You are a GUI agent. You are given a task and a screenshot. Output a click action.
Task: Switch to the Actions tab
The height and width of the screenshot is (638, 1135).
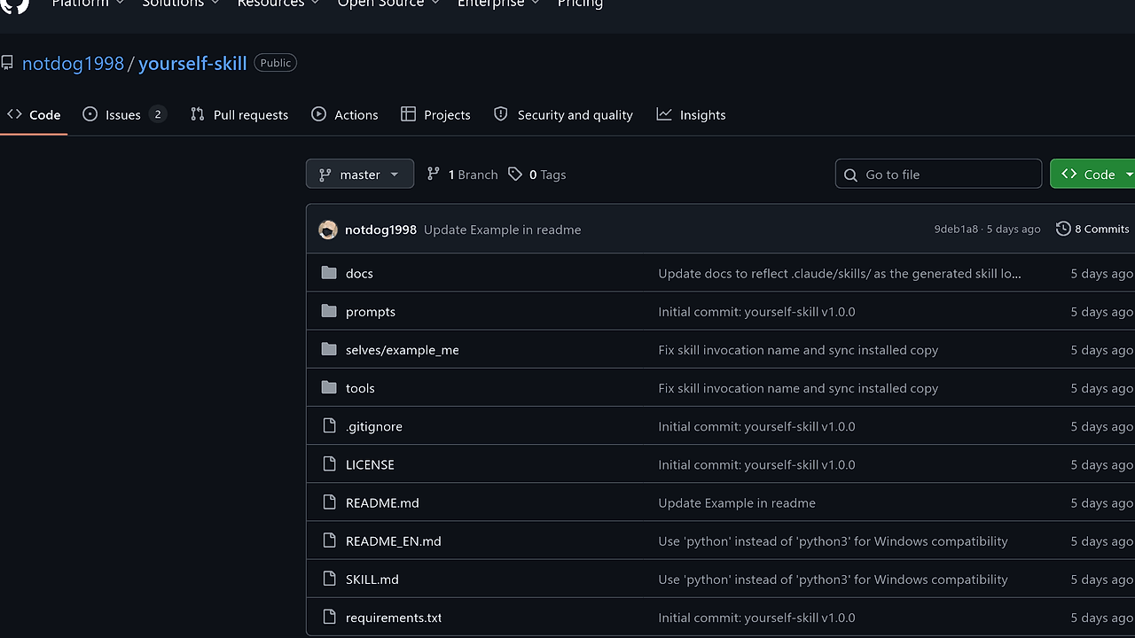[345, 114]
